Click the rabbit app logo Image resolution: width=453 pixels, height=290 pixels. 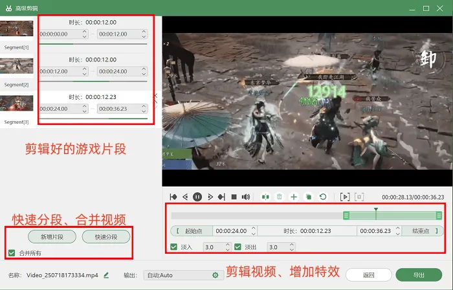point(8,8)
